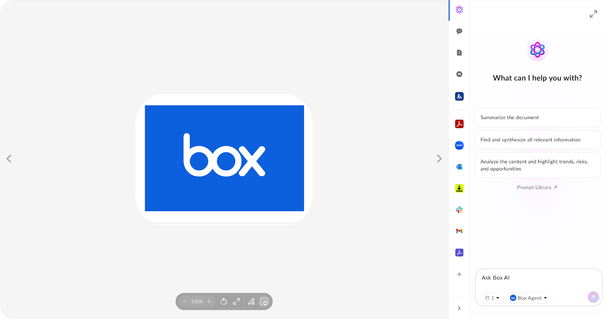
Task: Toggle the drawing annotation pencil tool
Action: [x=251, y=302]
